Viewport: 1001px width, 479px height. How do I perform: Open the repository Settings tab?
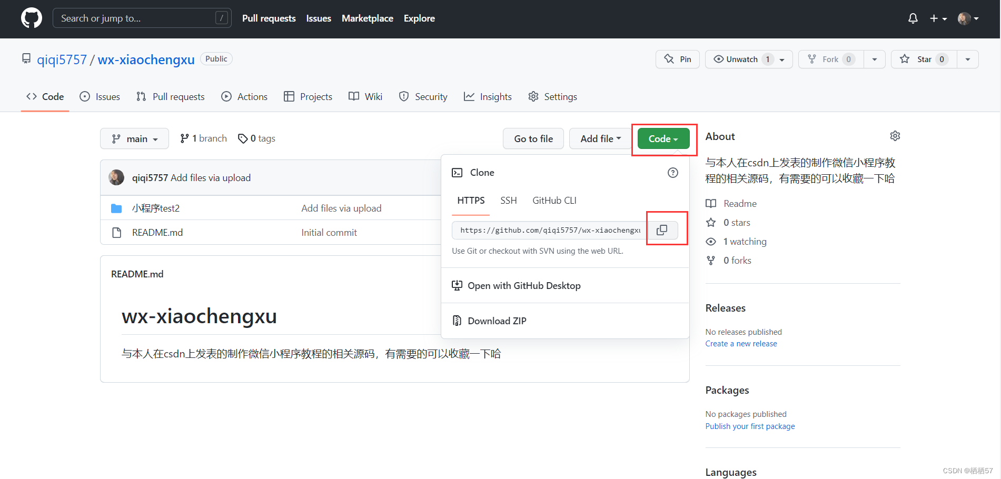(553, 97)
